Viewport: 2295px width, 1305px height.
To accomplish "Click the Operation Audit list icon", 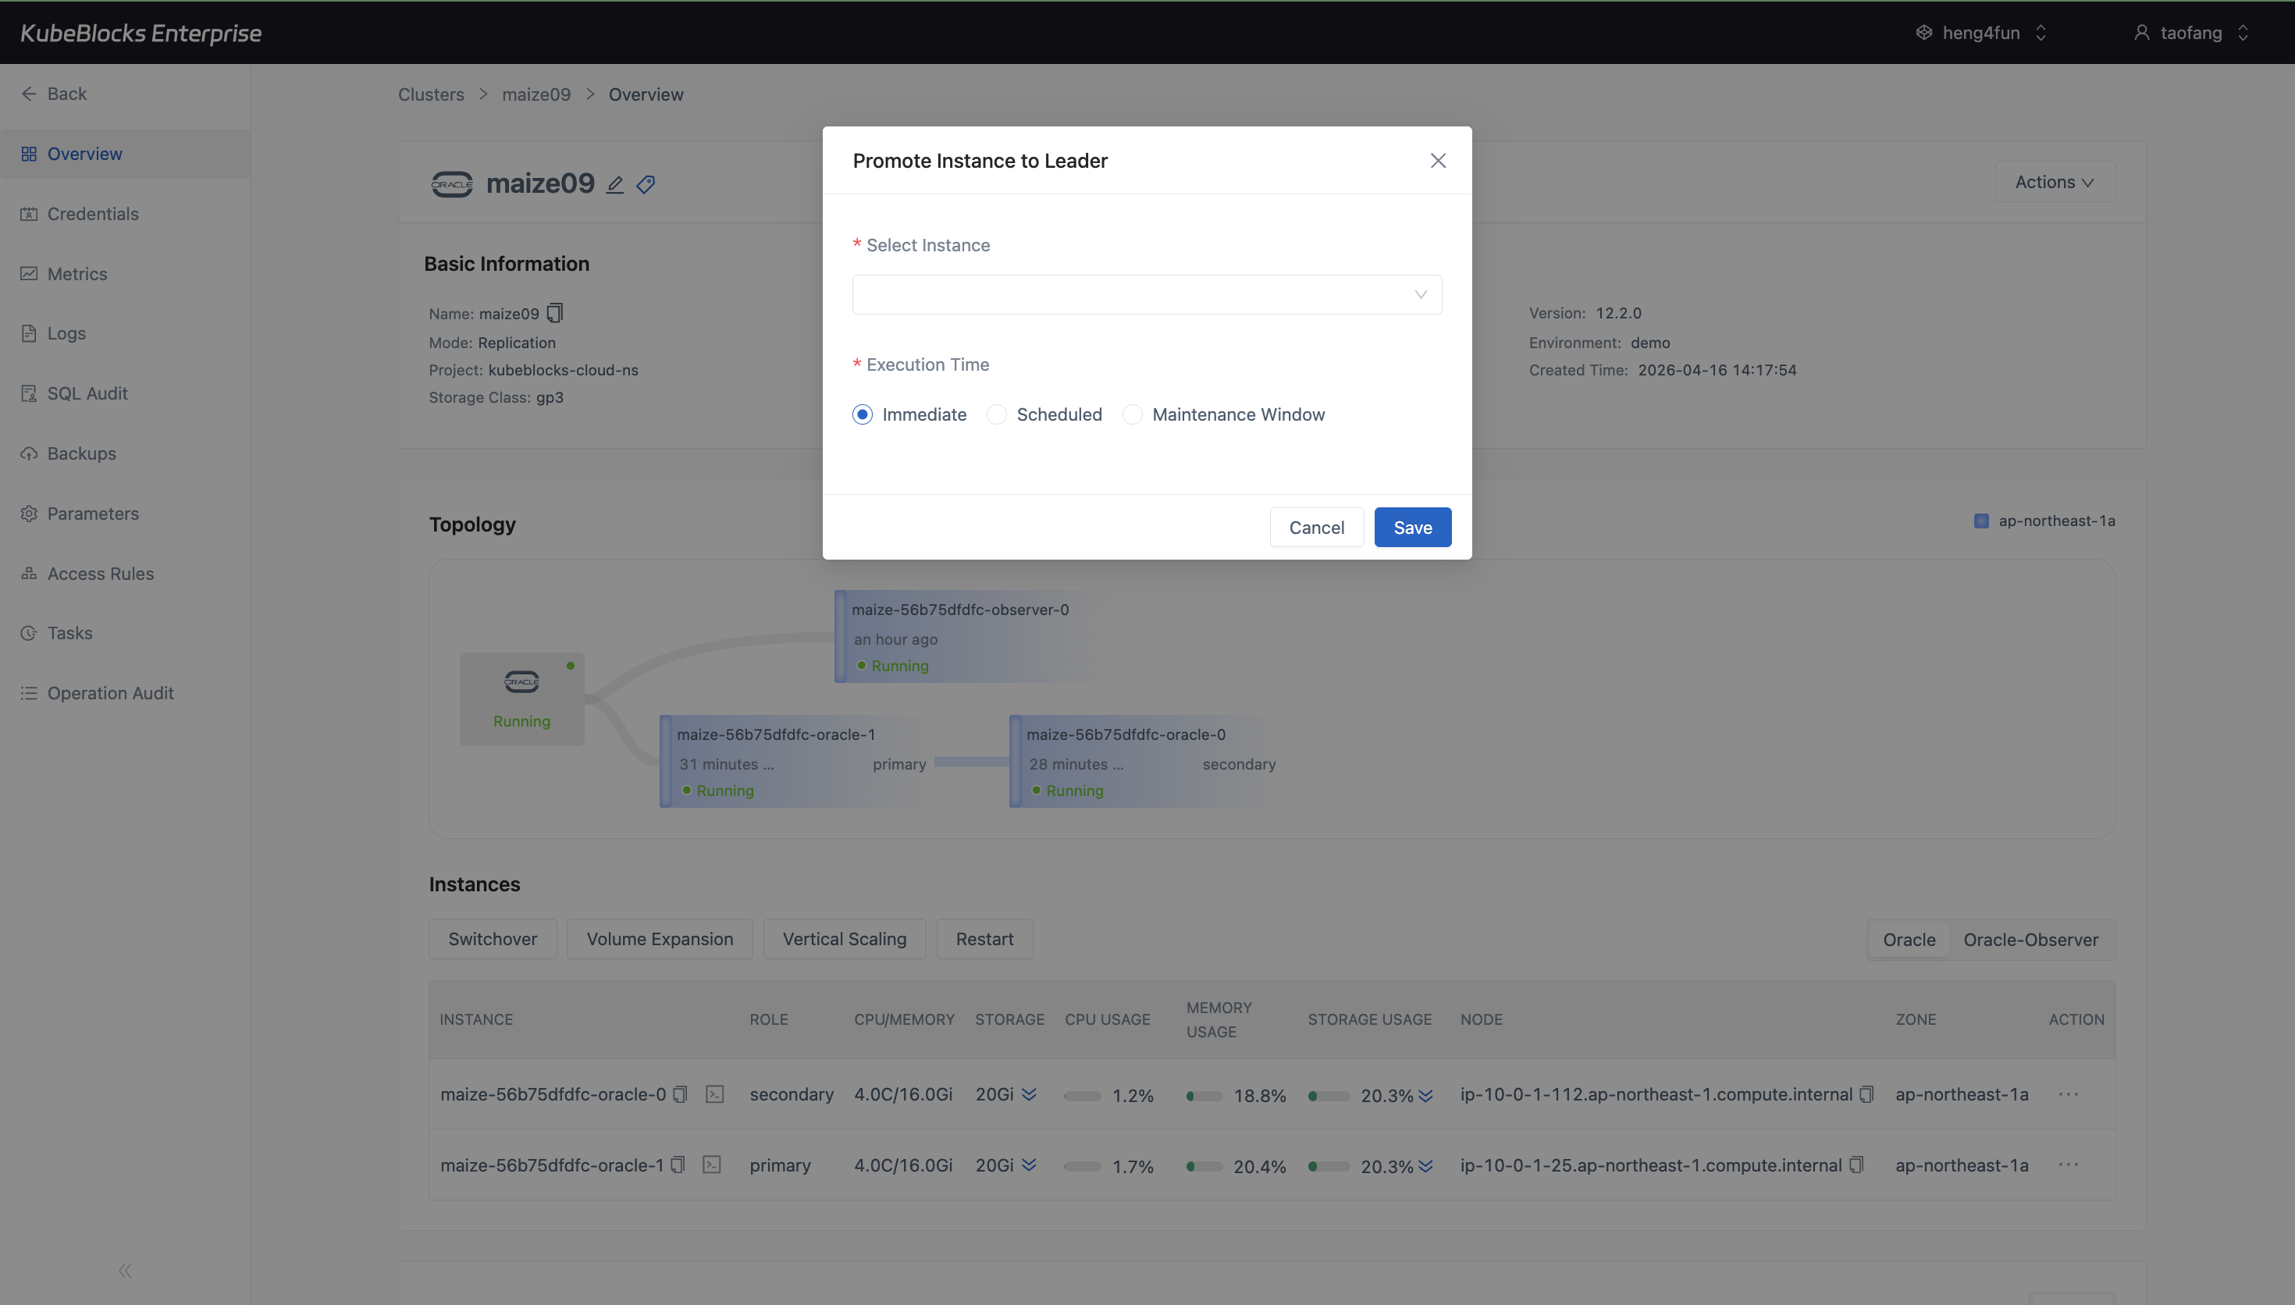I will (29, 693).
